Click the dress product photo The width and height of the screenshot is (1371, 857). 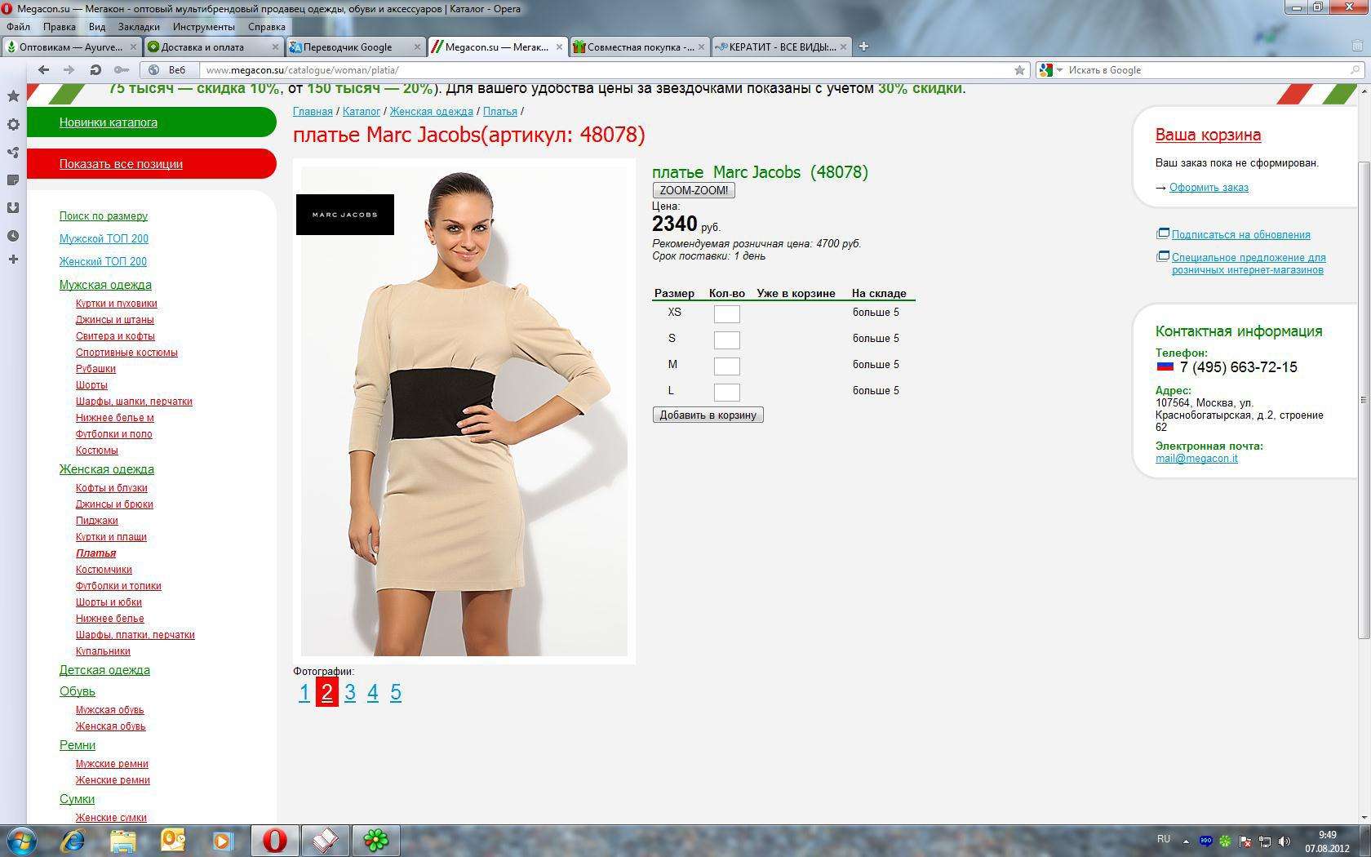464,411
